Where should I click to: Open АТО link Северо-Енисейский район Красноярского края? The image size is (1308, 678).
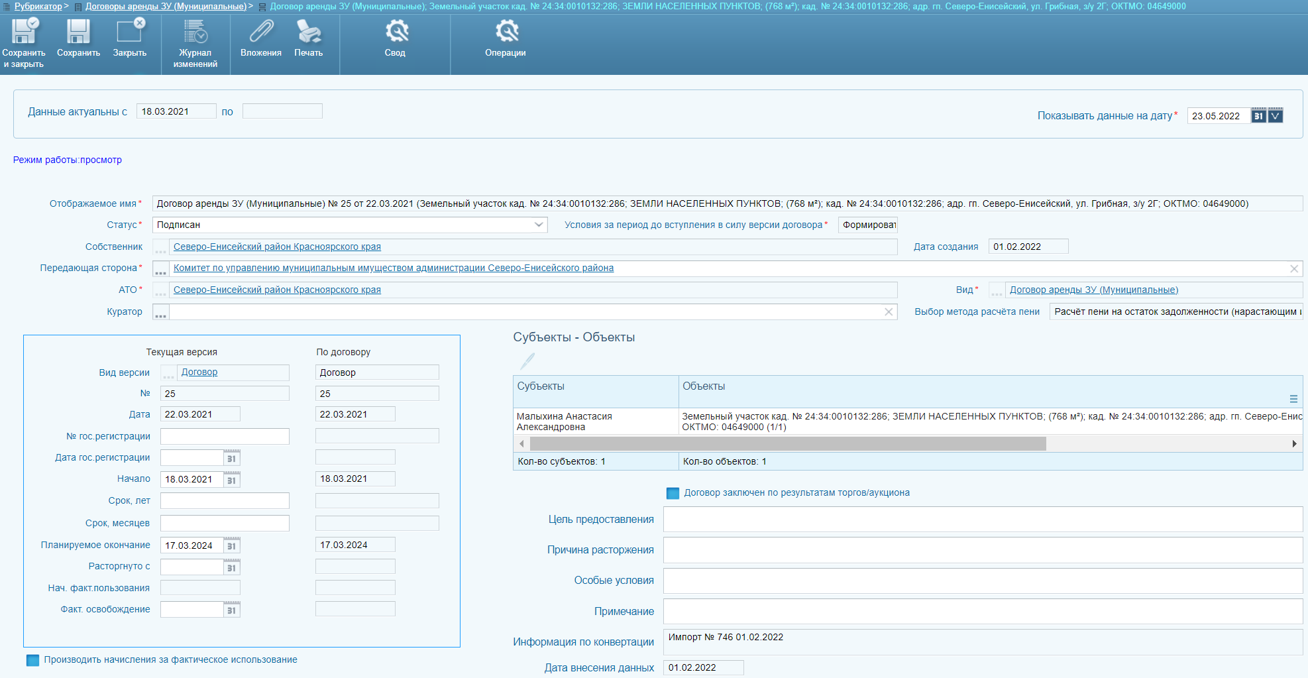(x=277, y=290)
